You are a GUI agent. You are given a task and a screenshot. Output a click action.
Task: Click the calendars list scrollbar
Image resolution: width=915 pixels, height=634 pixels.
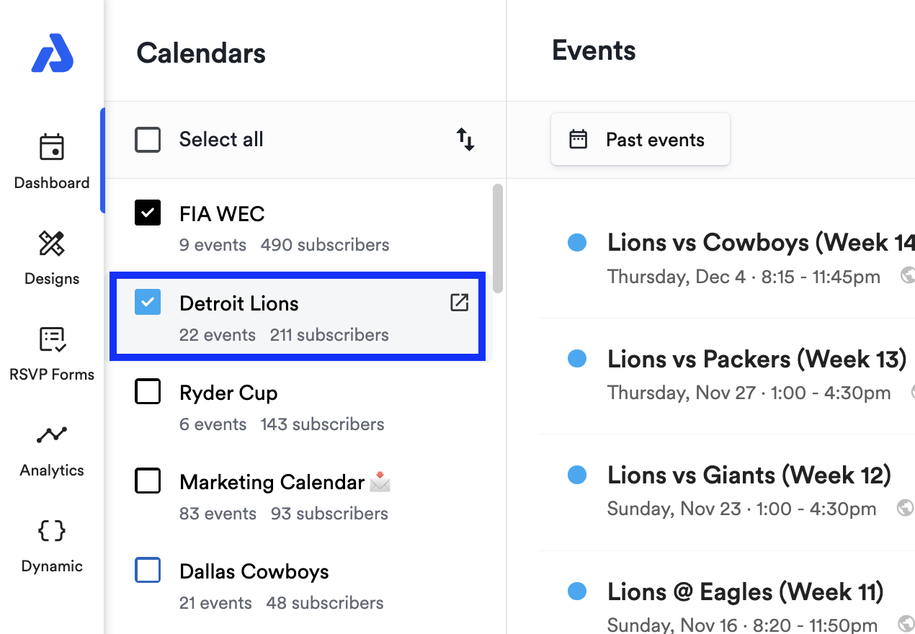(x=498, y=238)
